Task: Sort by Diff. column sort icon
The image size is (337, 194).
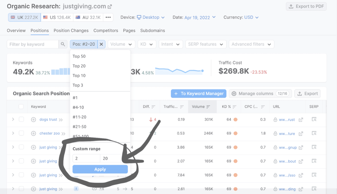Action: pyautogui.click(x=153, y=107)
